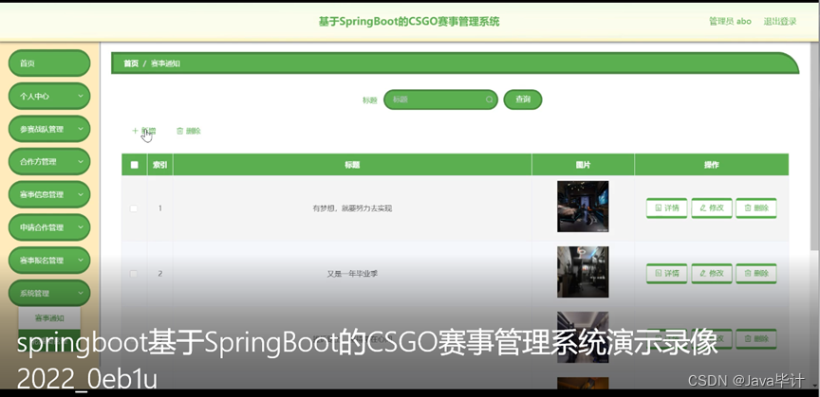Click 修改 for row 有梦想，就要努力去实现

[x=712, y=208]
